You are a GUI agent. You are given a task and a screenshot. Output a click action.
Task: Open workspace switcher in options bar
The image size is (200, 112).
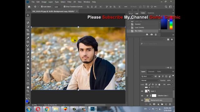tap(171, 7)
